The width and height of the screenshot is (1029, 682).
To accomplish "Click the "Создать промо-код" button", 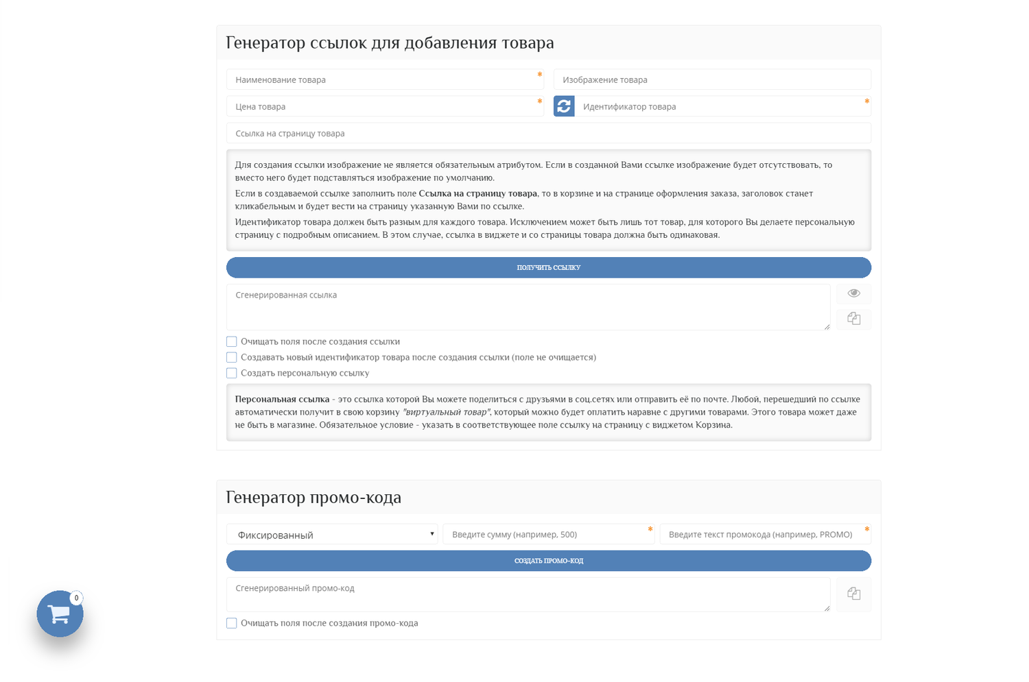I will pos(548,561).
